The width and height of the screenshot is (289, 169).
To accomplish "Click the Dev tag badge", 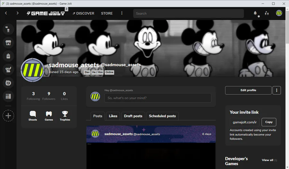I will click(87, 72).
